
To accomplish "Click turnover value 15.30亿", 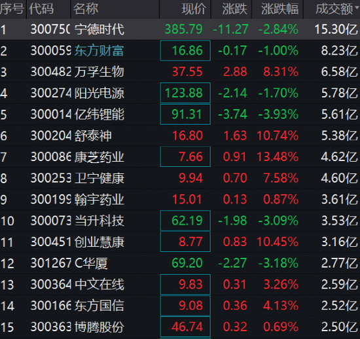I will pos(336,29).
